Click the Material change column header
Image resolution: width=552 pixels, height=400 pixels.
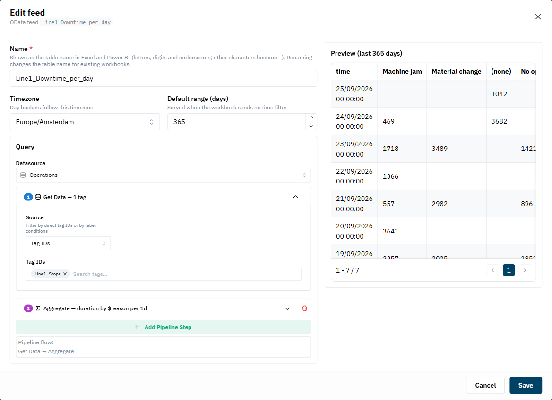456,71
